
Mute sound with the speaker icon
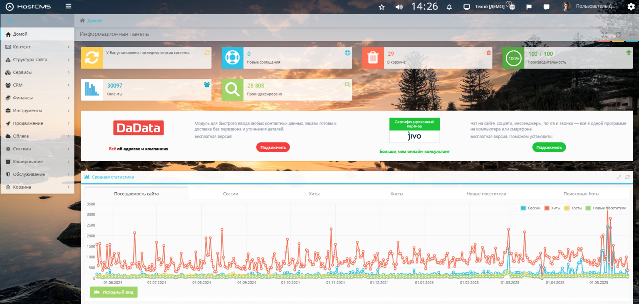[399, 7]
